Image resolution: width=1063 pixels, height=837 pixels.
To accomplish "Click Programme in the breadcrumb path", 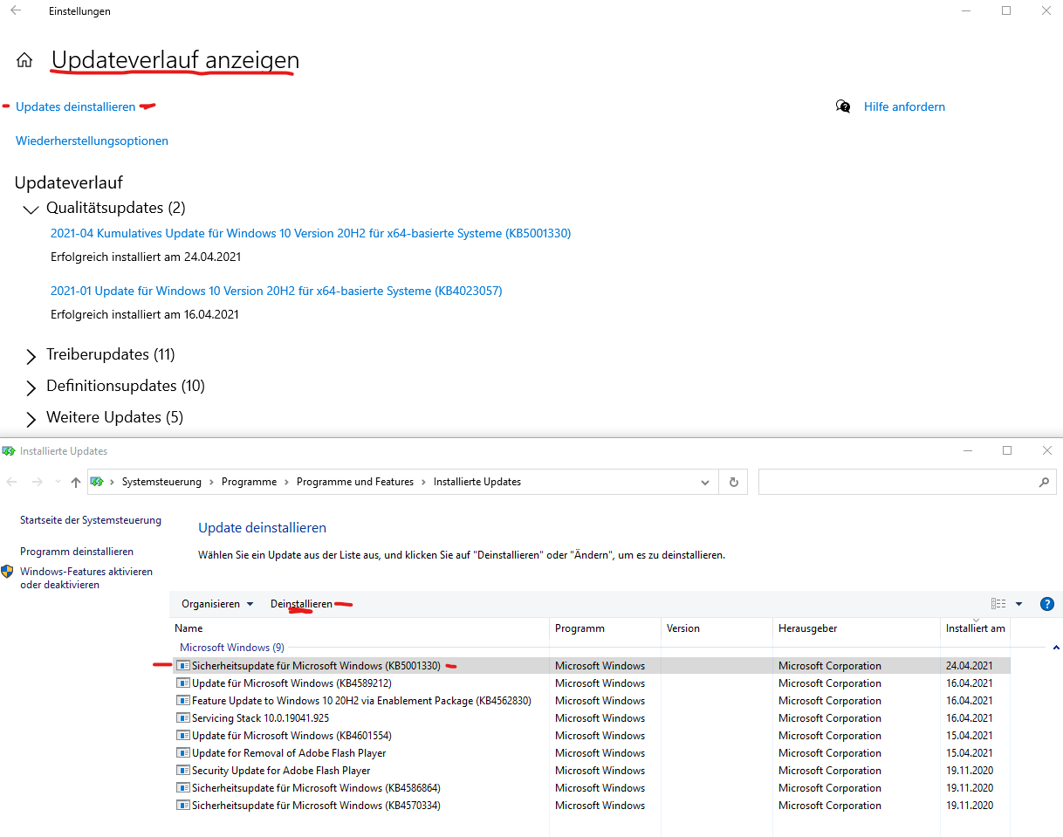I will pyautogui.click(x=249, y=482).
